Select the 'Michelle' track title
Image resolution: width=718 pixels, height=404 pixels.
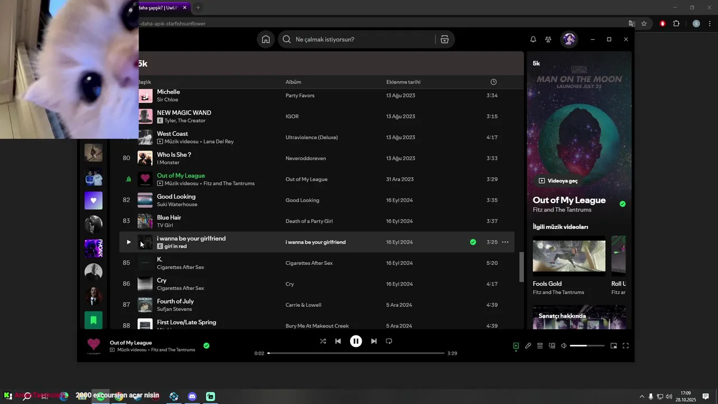(168, 91)
